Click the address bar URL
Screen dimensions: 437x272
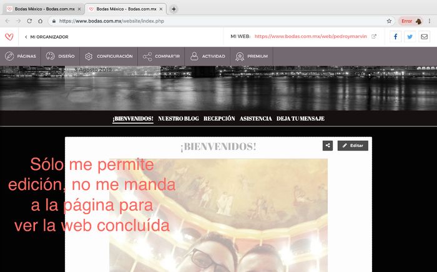click(112, 21)
